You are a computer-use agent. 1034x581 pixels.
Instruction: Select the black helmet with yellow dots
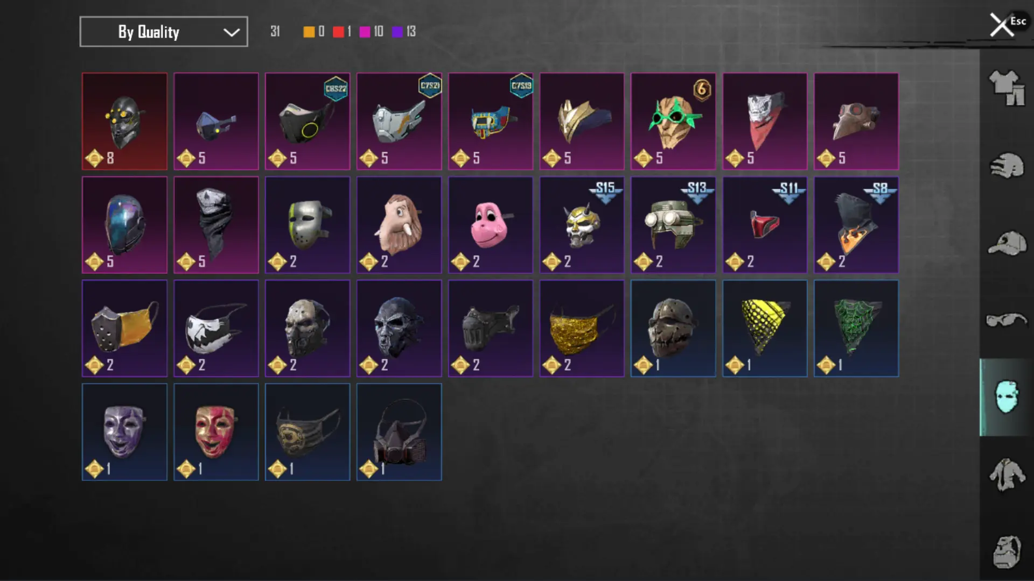coord(124,122)
